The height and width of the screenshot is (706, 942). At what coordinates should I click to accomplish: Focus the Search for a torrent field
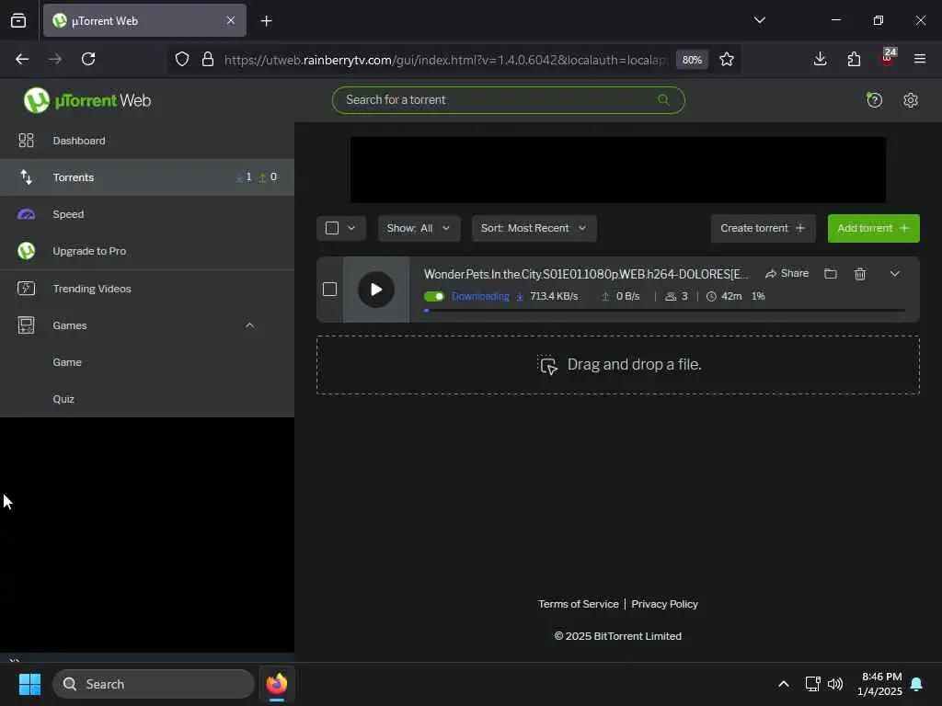(x=508, y=99)
